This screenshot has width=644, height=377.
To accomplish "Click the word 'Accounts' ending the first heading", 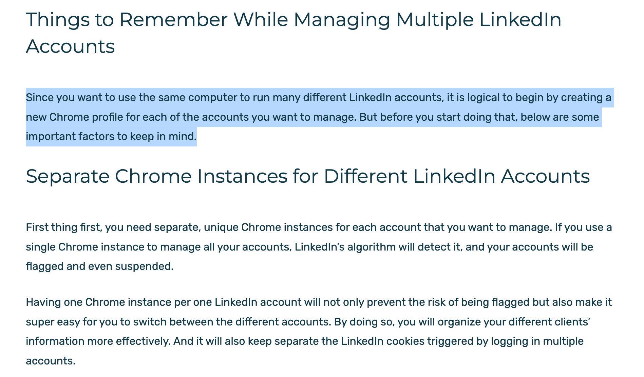I will tap(70, 46).
